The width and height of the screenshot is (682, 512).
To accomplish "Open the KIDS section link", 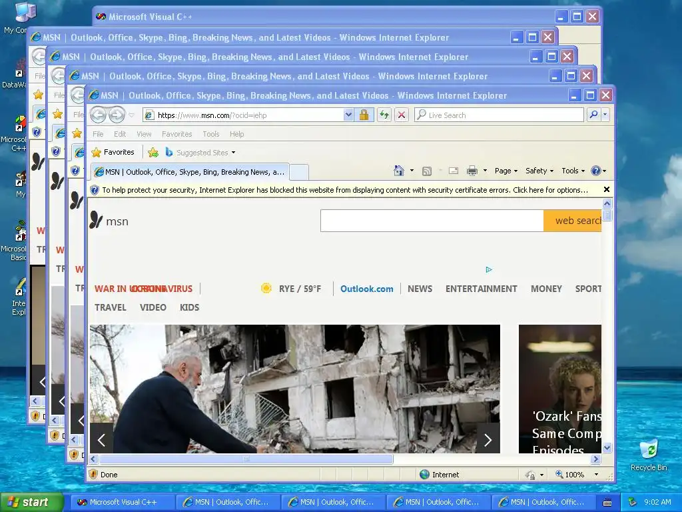I will 190,307.
